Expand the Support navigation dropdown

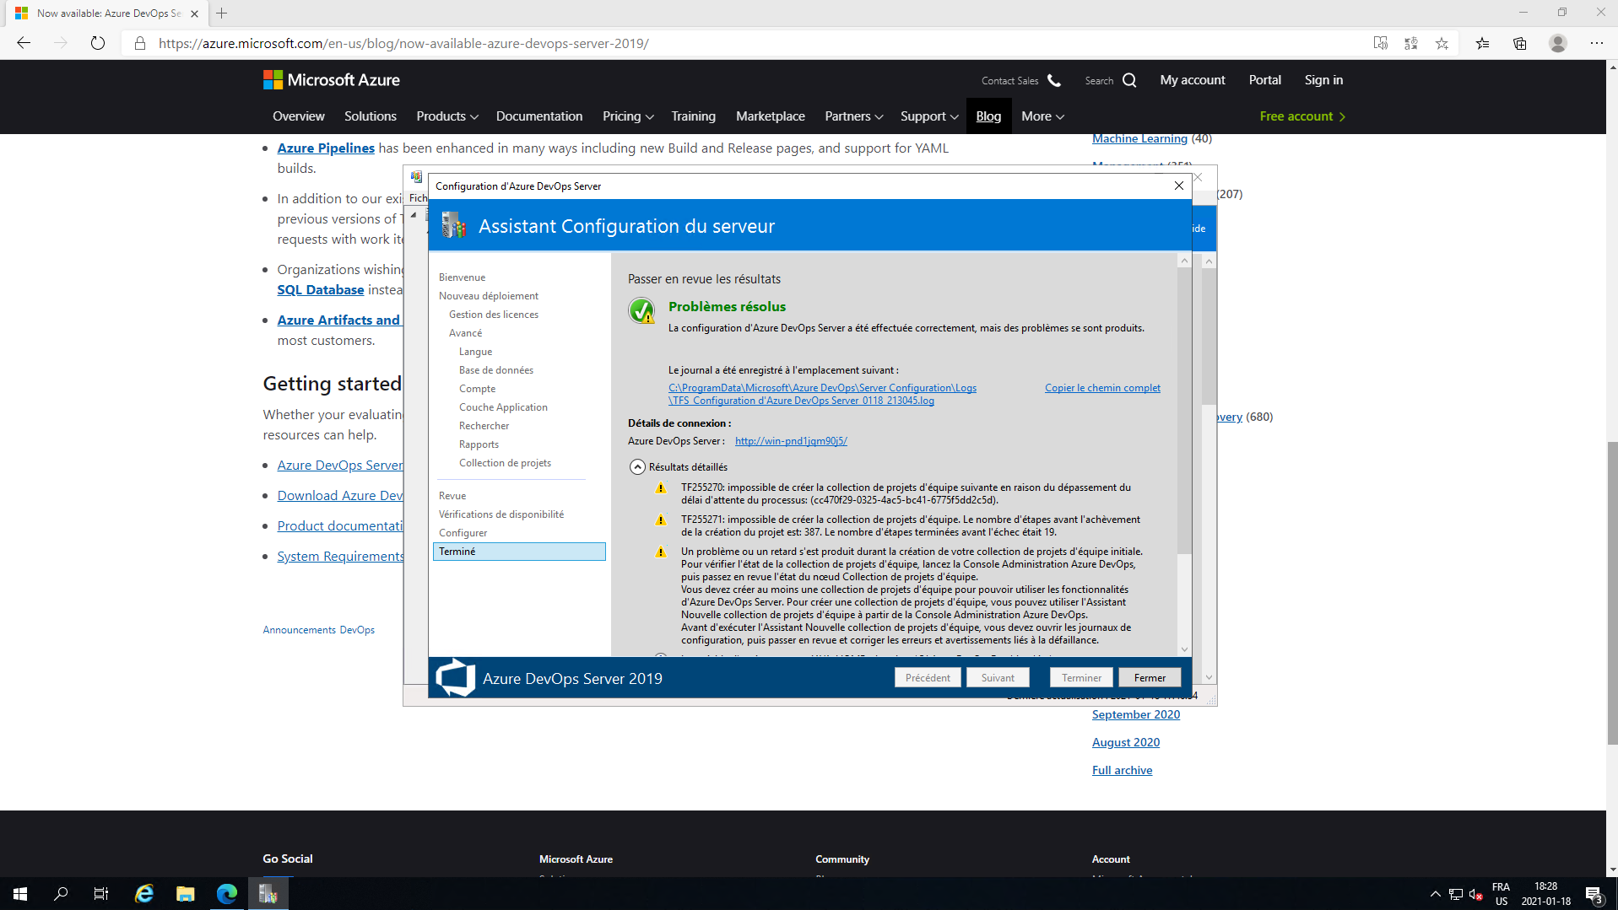point(928,116)
